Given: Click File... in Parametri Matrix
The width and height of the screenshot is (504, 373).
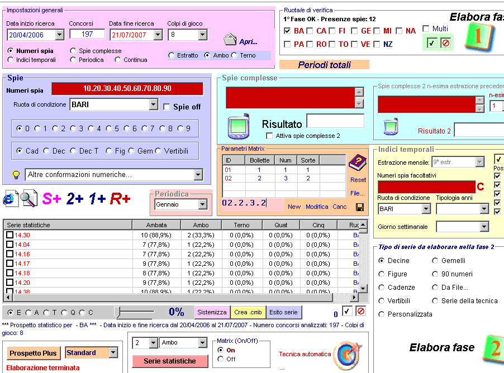Looking at the screenshot, I should pyautogui.click(x=358, y=193).
